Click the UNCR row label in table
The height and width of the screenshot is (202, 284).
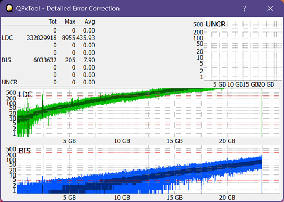[9, 82]
